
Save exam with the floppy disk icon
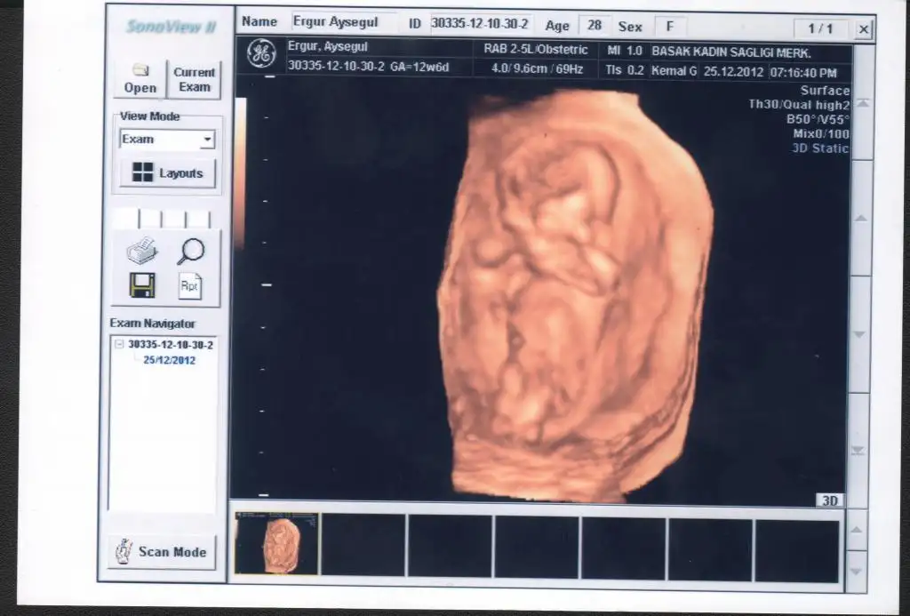coord(142,285)
